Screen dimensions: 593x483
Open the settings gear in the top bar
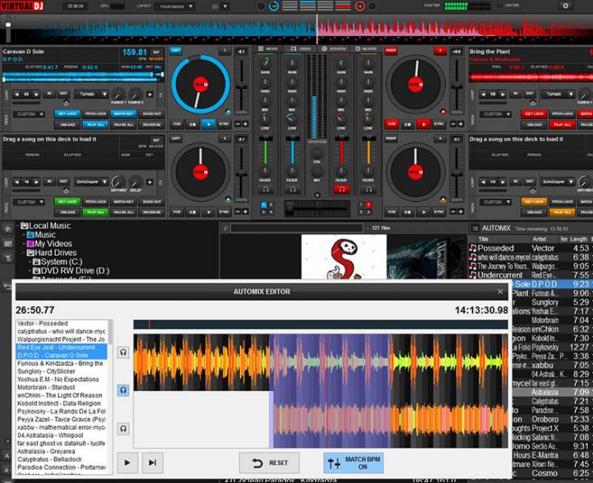point(566,6)
